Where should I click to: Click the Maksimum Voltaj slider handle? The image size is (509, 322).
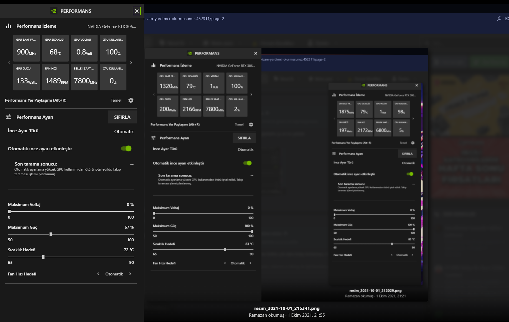(x=9, y=212)
